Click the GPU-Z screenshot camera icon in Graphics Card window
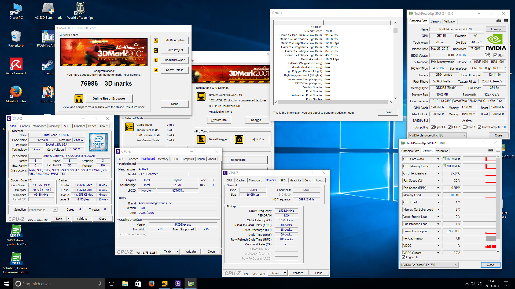Viewport: 515px width, 289px height. pos(499,21)
